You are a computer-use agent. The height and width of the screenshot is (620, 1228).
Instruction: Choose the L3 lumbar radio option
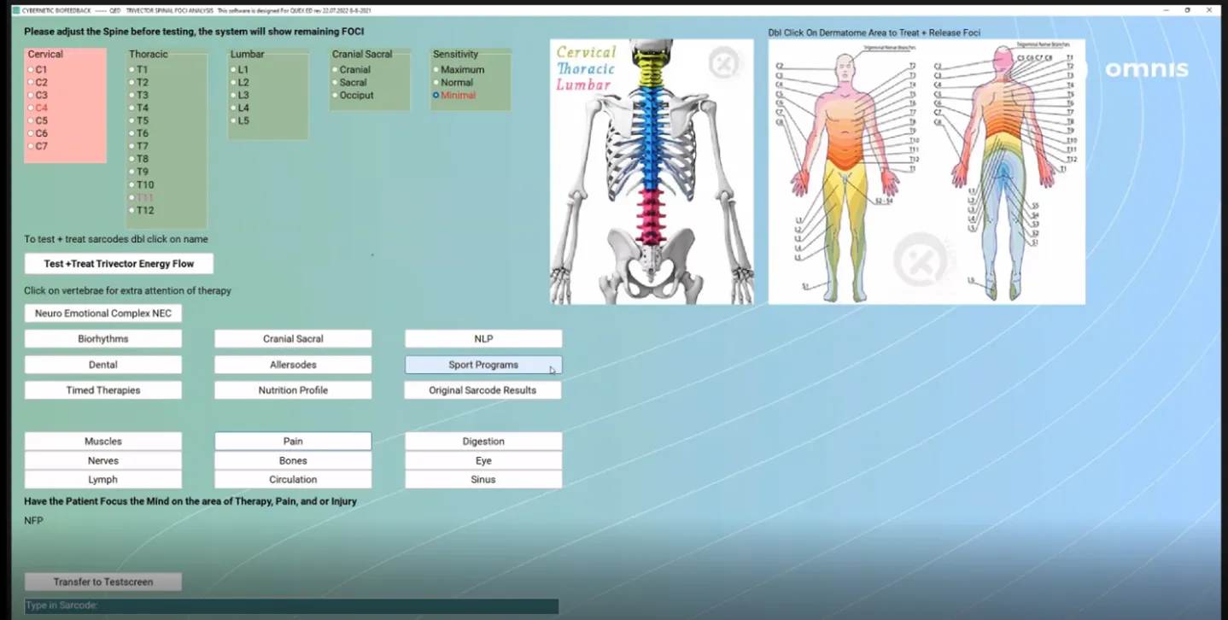click(x=233, y=96)
